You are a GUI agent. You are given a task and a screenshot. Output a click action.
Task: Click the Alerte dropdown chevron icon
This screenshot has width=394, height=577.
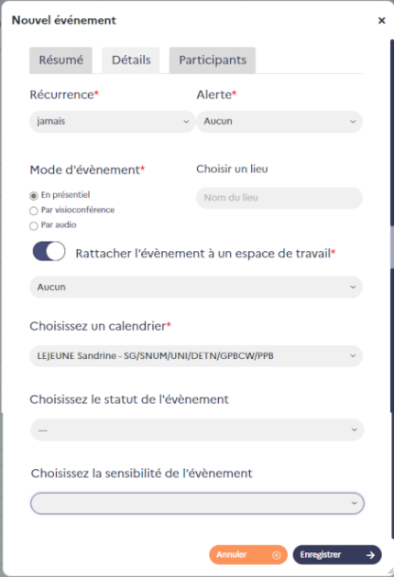(353, 122)
